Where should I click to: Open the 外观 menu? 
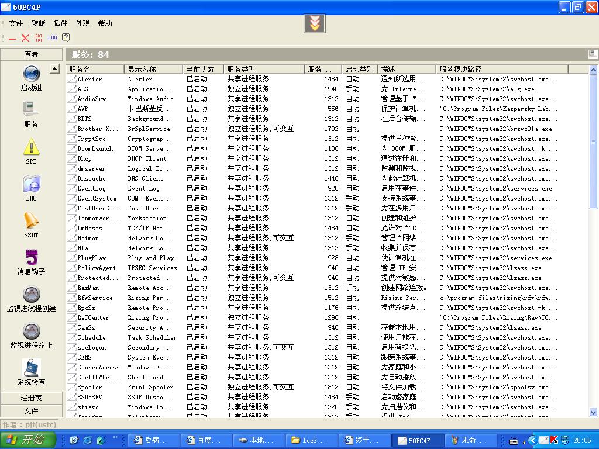pos(82,23)
